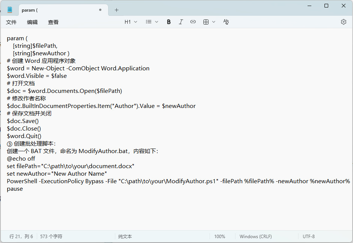The width and height of the screenshot is (353, 243).
Task: Click the line '[string]$filePath,'
Action: 35,46
